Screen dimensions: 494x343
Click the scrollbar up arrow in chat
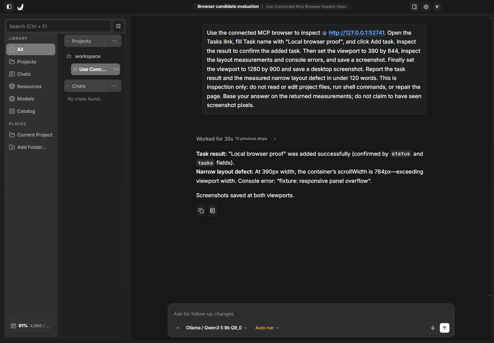point(490,18)
